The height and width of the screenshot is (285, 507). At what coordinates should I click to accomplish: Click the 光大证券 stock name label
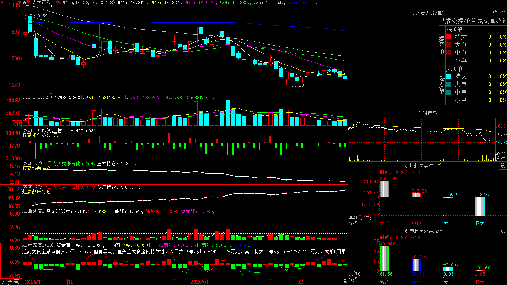click(41, 3)
